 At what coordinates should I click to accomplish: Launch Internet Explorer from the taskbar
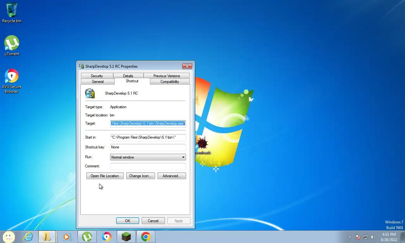pyautogui.click(x=28, y=237)
